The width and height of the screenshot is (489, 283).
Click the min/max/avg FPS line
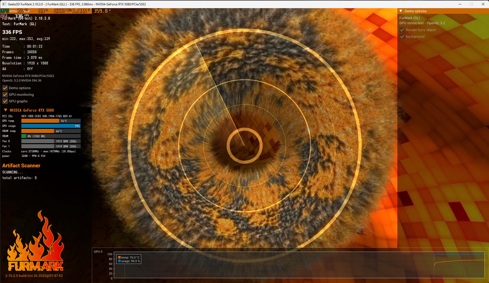coord(26,39)
